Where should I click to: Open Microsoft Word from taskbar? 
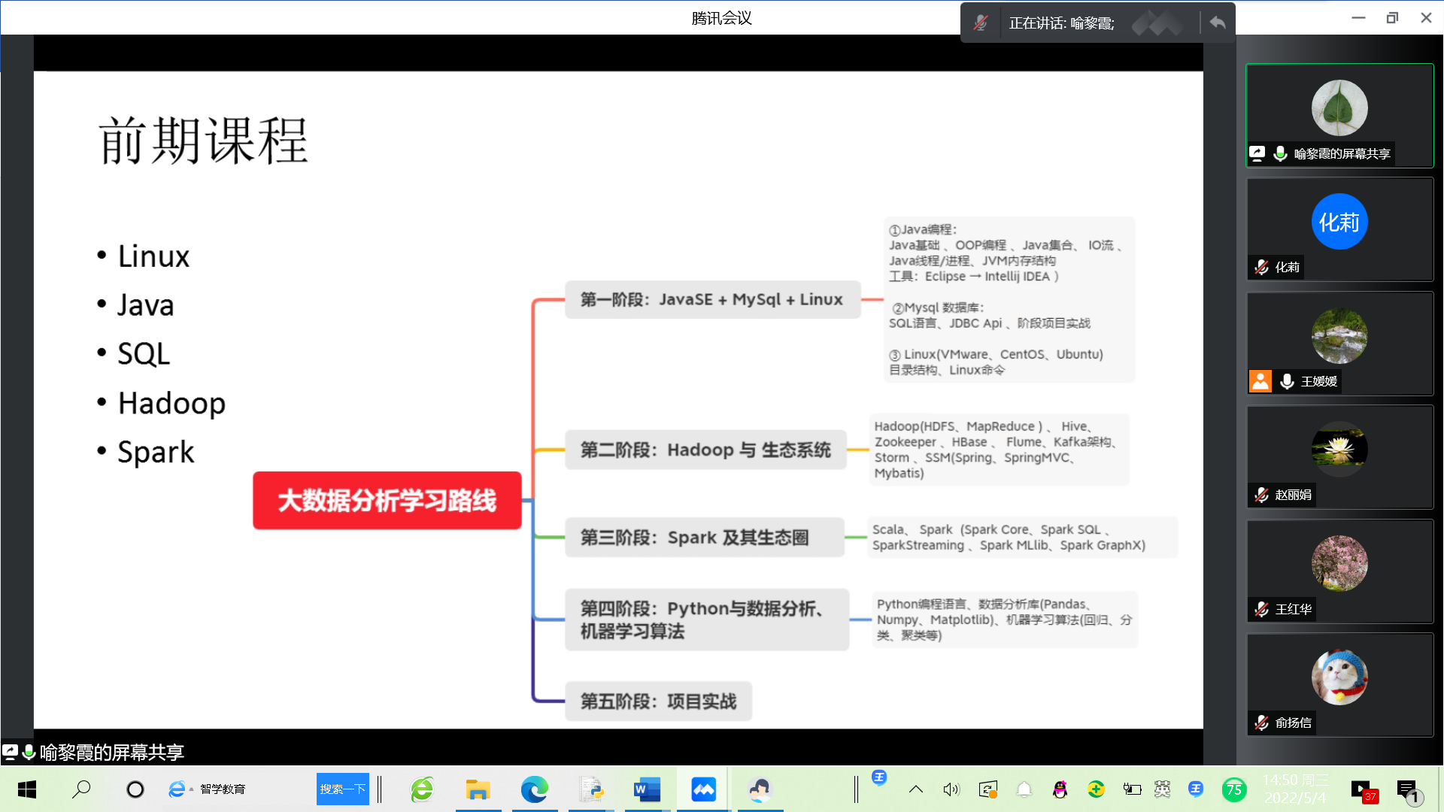point(647,789)
